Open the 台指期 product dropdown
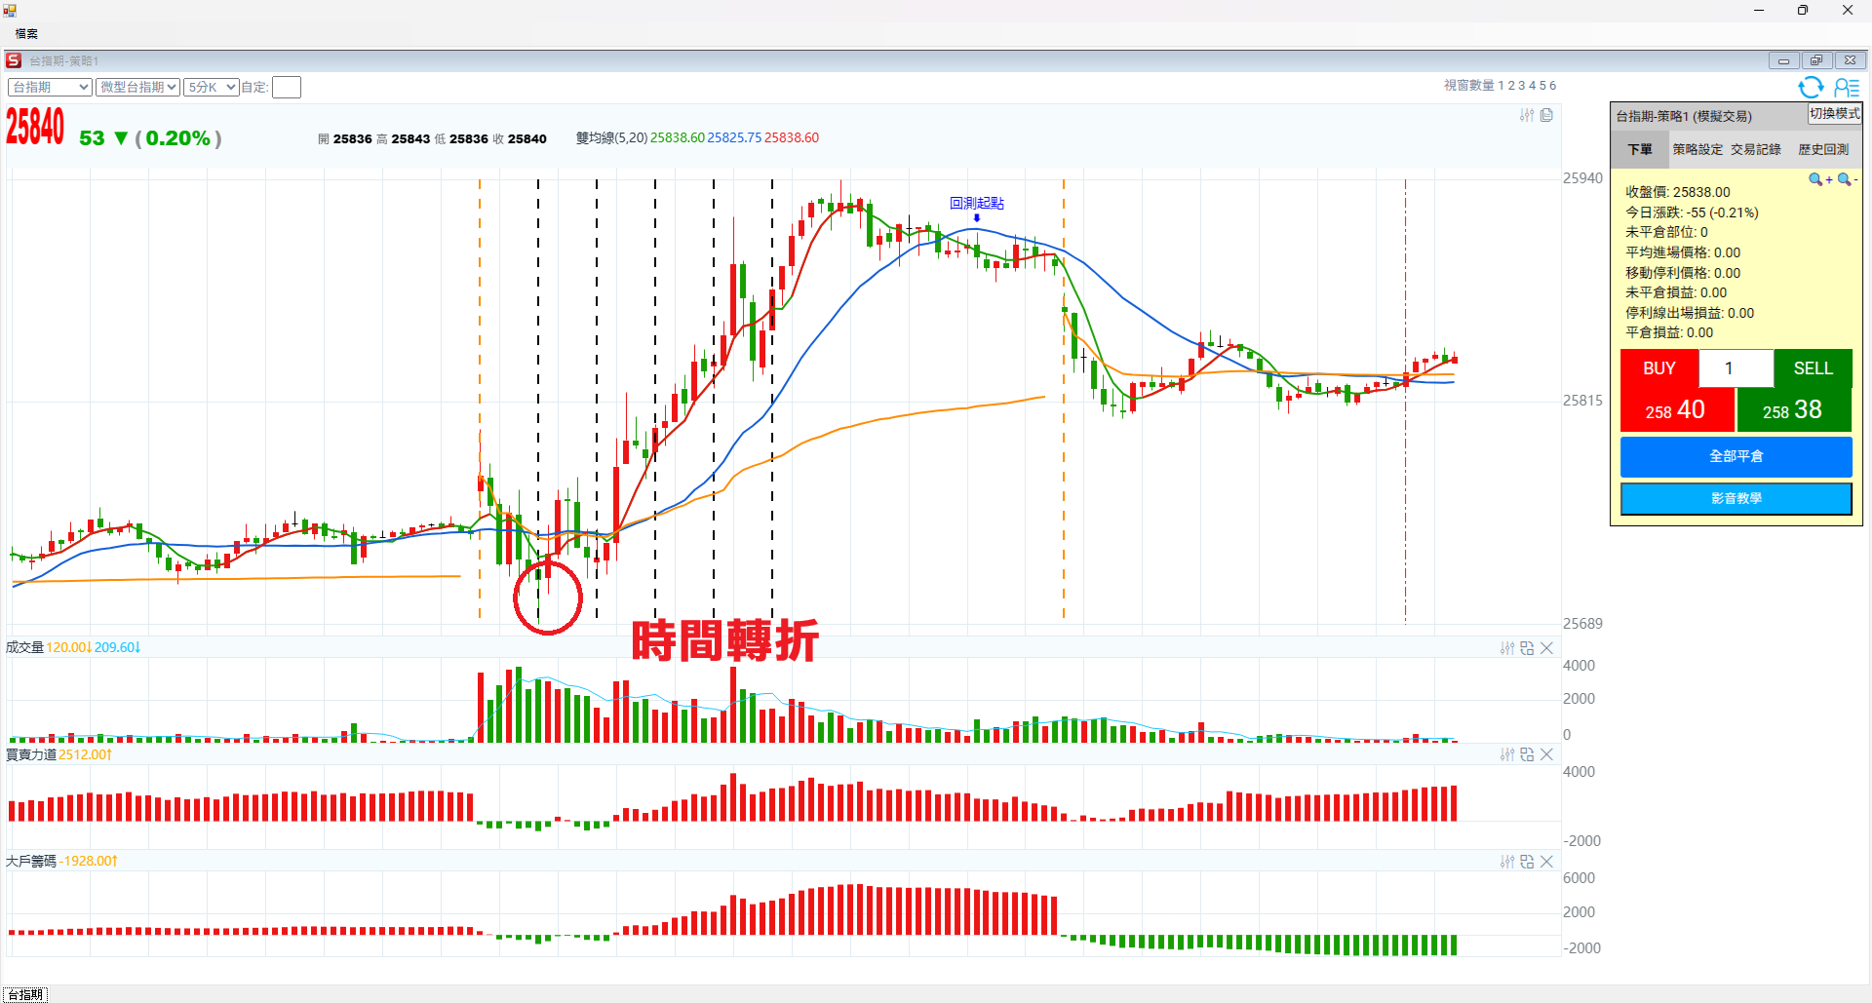Image resolution: width=1872 pixels, height=1003 pixels. [x=50, y=88]
